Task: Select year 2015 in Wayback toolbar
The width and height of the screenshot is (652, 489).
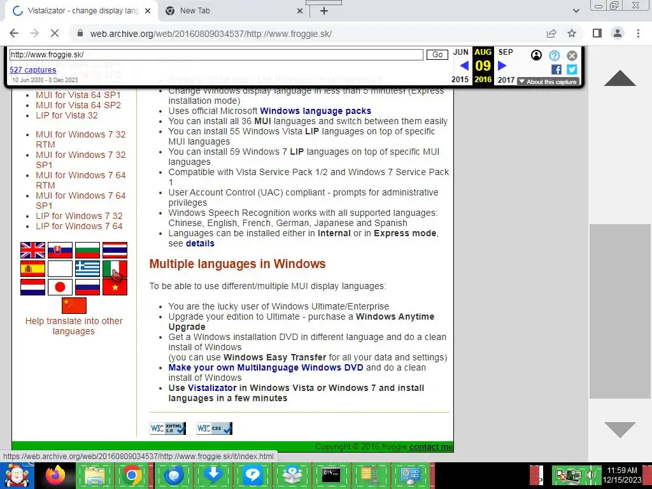Action: click(460, 80)
